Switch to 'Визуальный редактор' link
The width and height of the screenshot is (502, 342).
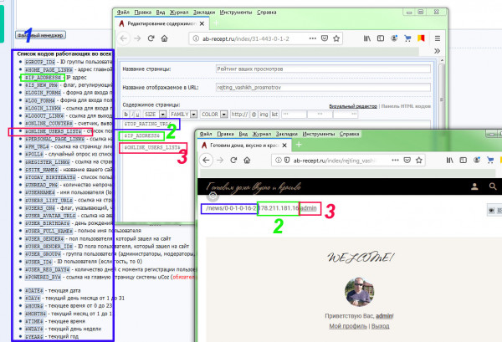(353, 106)
